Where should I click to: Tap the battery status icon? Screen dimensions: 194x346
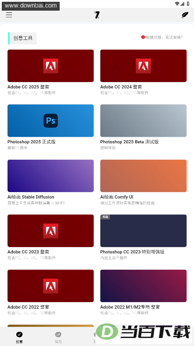188,4
